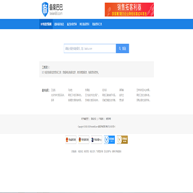The height and width of the screenshot is (193, 193).
Task: Open the red sales advertisement banner
Action: coord(129,10)
